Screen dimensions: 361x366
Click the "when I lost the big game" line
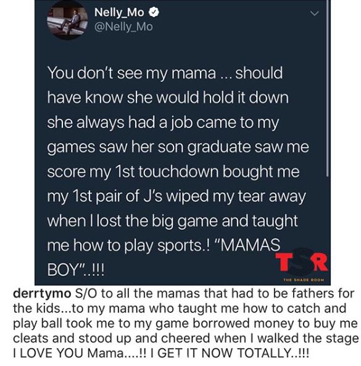172,221
